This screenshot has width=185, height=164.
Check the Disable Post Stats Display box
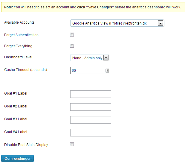(x=72, y=144)
